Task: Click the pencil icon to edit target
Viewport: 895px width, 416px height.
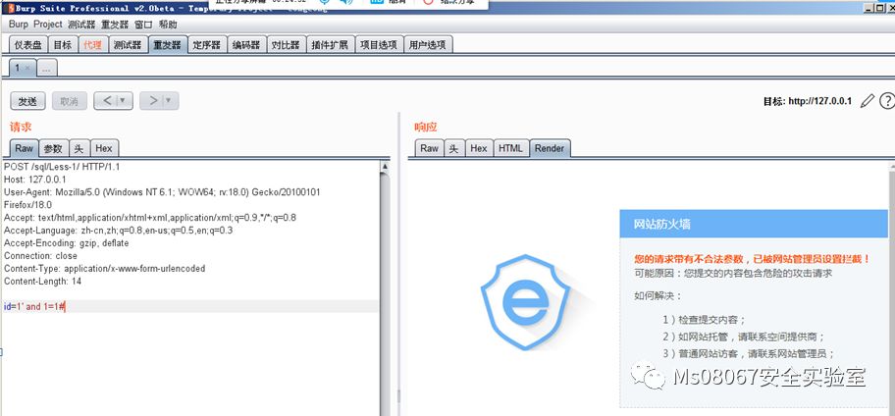Action: point(868,101)
